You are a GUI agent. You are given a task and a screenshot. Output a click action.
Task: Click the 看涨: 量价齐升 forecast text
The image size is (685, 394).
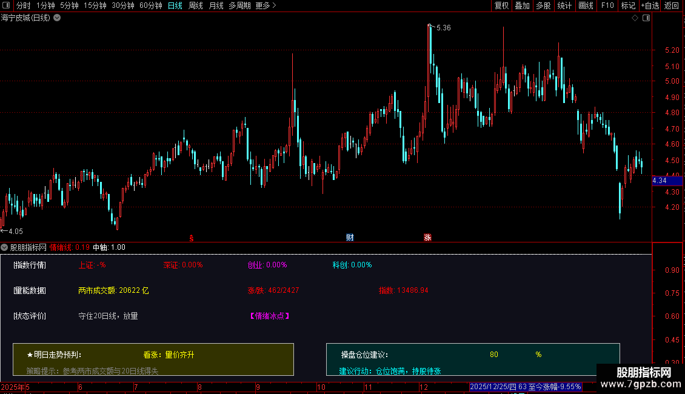[x=169, y=355]
